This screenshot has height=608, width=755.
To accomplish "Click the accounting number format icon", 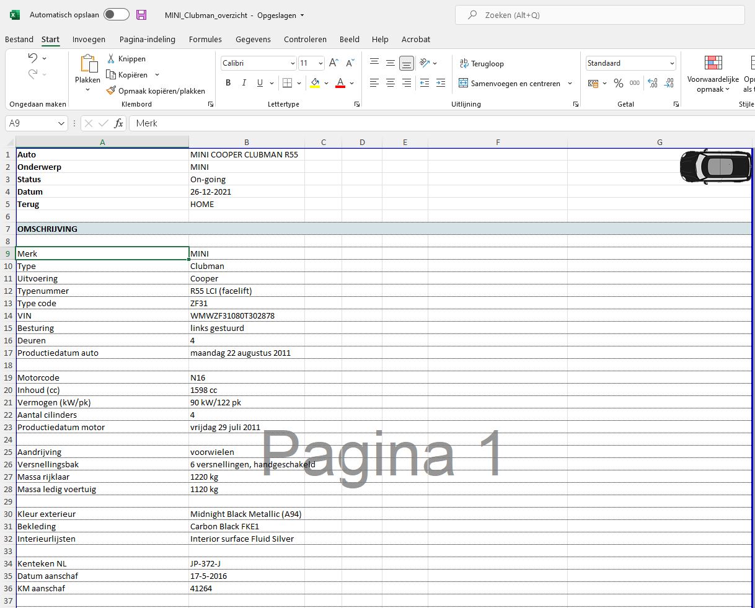I will click(593, 83).
